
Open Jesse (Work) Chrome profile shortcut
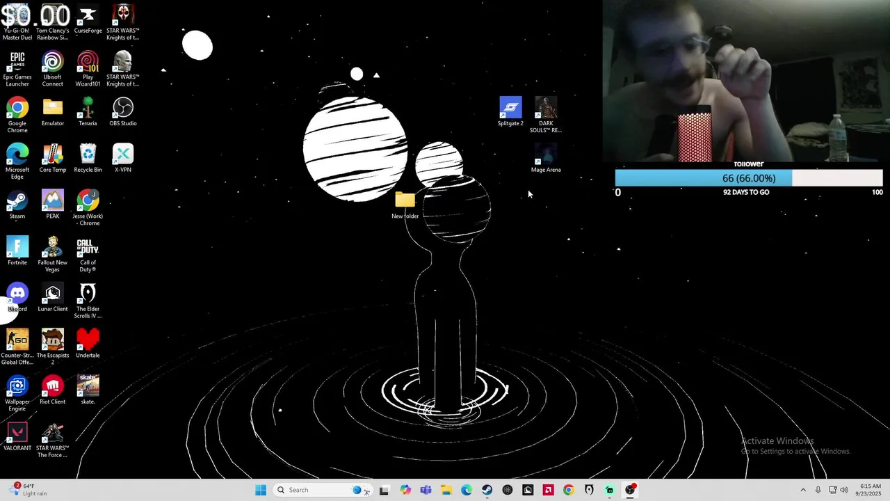(88, 207)
